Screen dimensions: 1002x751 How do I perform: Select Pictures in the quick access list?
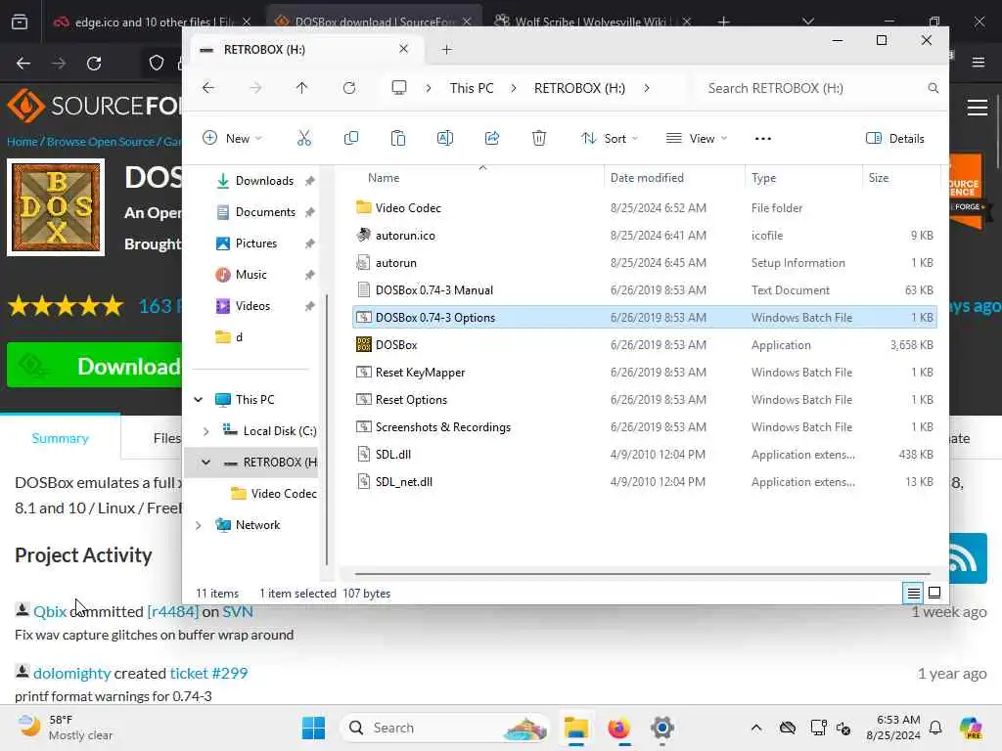coord(255,243)
